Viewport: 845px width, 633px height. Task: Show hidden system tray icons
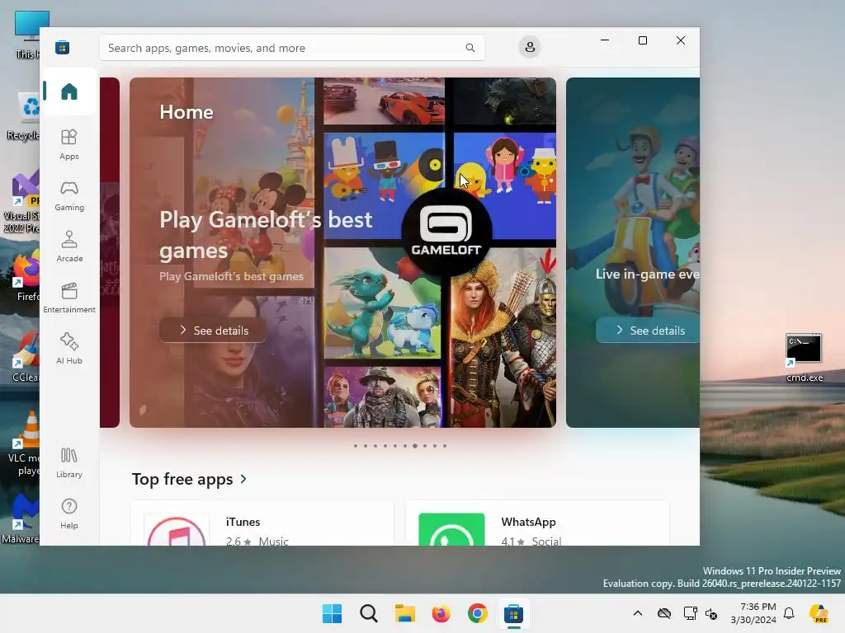click(x=638, y=613)
